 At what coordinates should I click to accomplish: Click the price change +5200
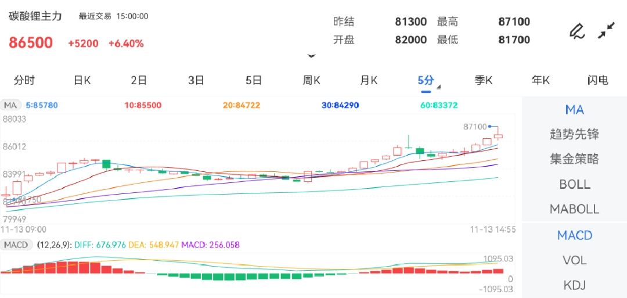tap(83, 44)
